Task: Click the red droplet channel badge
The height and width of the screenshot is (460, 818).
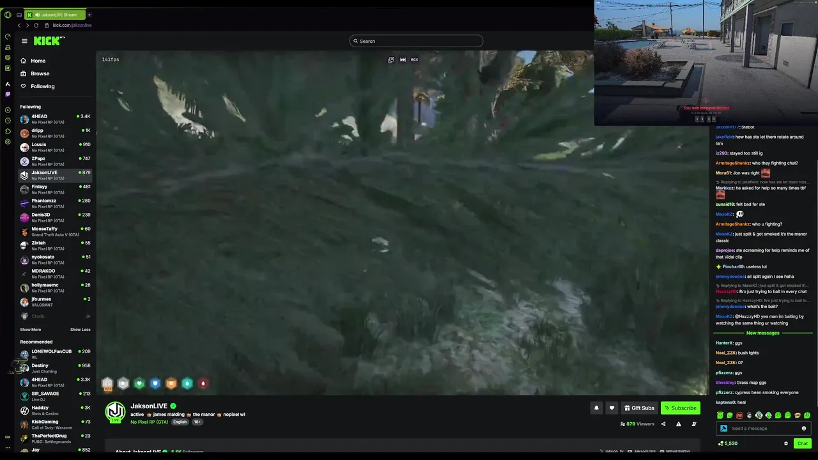Action: click(x=203, y=383)
